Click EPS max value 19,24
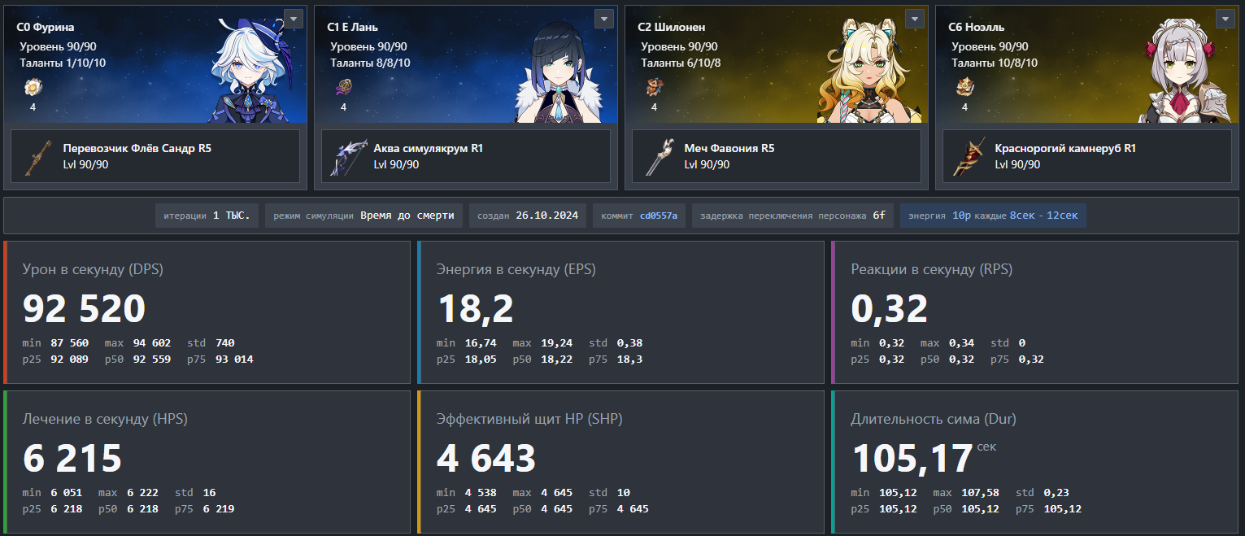This screenshot has width=1245, height=536. click(555, 343)
